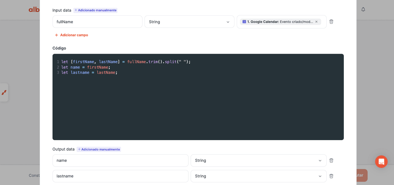
Task: Delete the lastname output row
Action: (x=331, y=176)
